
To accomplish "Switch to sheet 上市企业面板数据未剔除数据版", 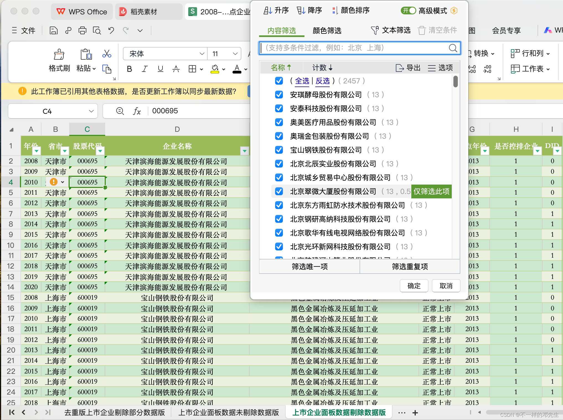I will pos(229,413).
